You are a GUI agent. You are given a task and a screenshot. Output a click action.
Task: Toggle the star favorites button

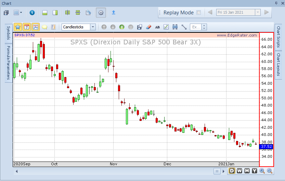click(18, 27)
